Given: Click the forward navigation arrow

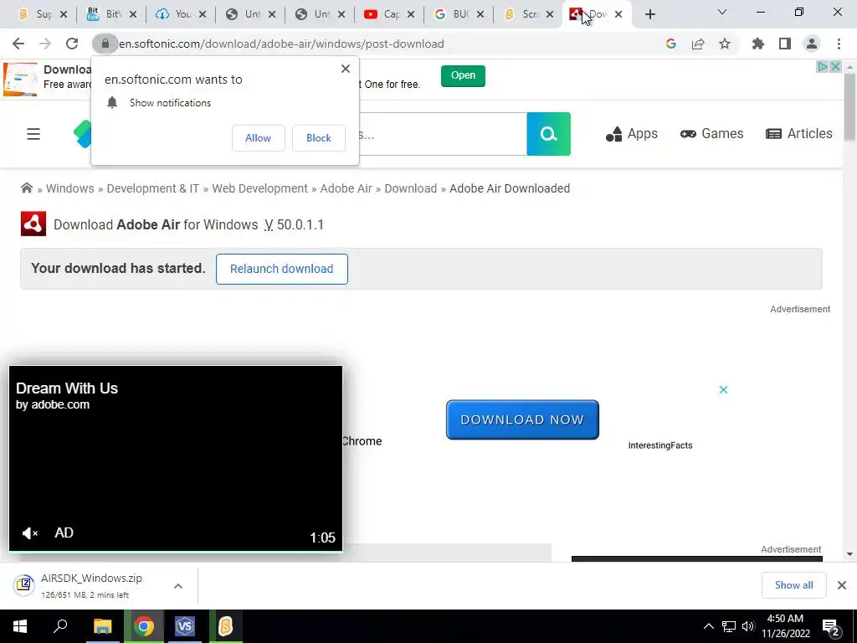Looking at the screenshot, I should pyautogui.click(x=45, y=44).
